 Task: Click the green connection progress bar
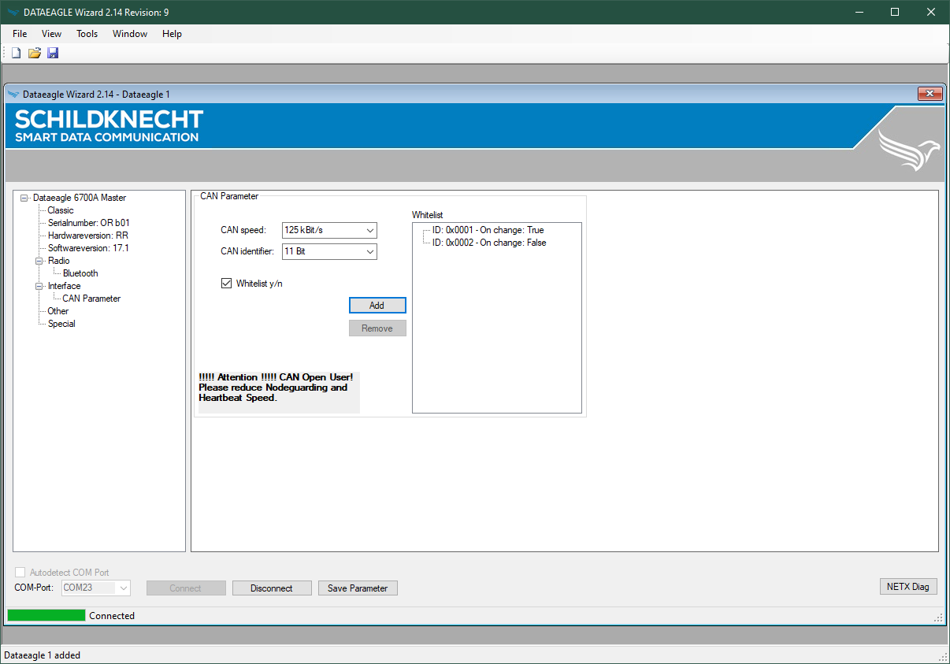(x=46, y=615)
